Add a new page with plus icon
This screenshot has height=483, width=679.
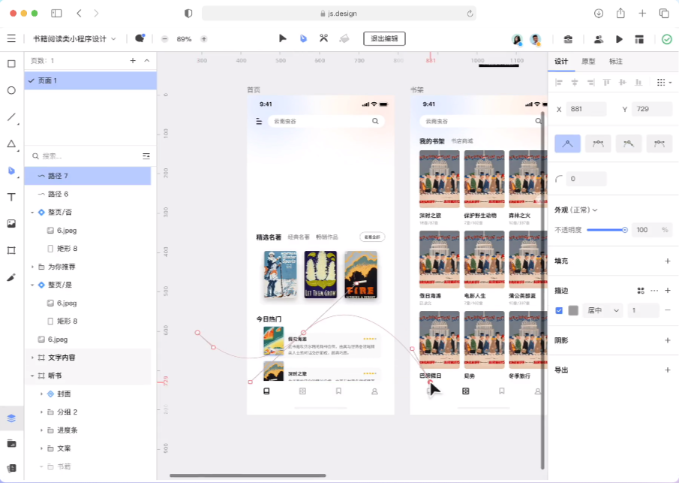coord(133,61)
